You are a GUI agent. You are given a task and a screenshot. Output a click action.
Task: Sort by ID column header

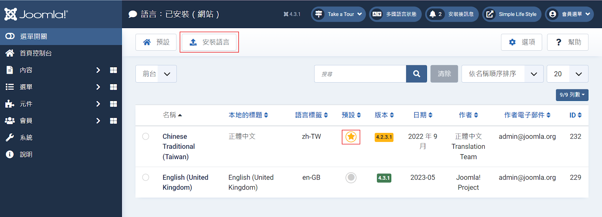[x=576, y=115]
